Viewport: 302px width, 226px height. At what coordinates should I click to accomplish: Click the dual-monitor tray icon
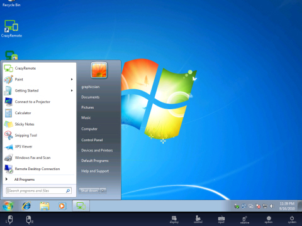251,207
